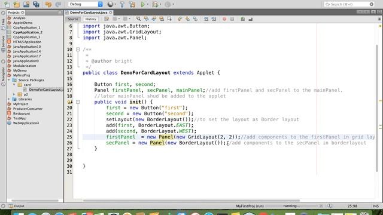
Task: Click the editor horizontal scrollbar
Action: click(x=191, y=201)
